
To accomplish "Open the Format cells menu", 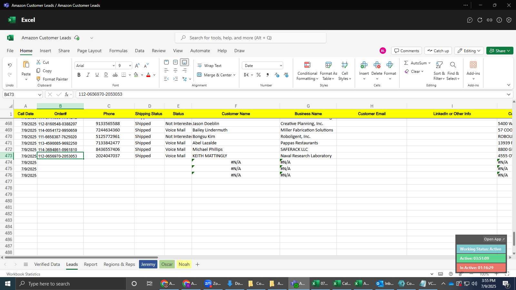I will (x=390, y=71).
